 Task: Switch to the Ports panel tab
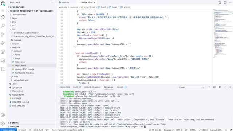pos(122,87)
